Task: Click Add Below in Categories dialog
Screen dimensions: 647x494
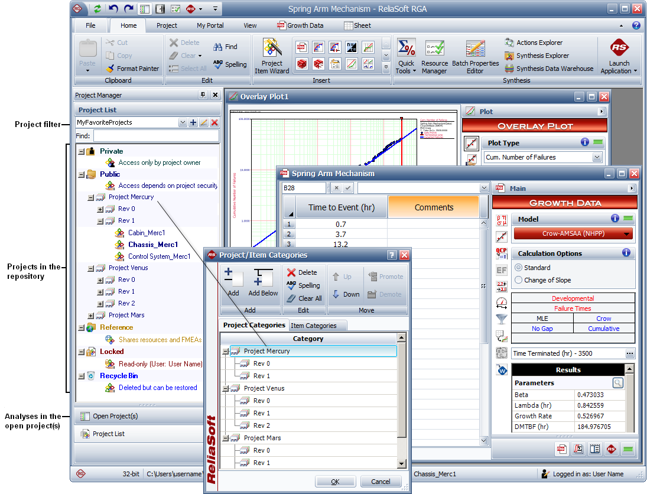Action: [x=262, y=282]
